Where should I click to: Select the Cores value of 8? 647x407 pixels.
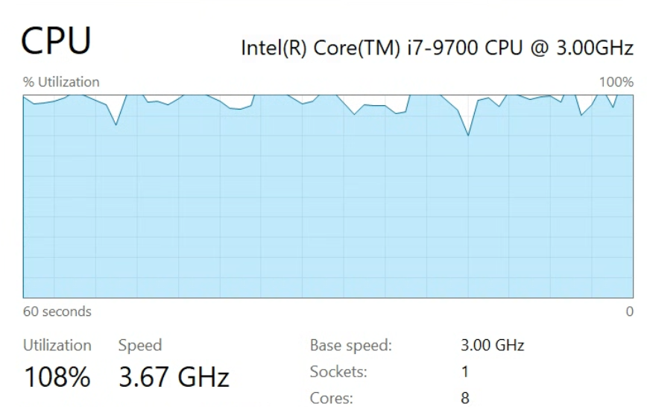(466, 398)
